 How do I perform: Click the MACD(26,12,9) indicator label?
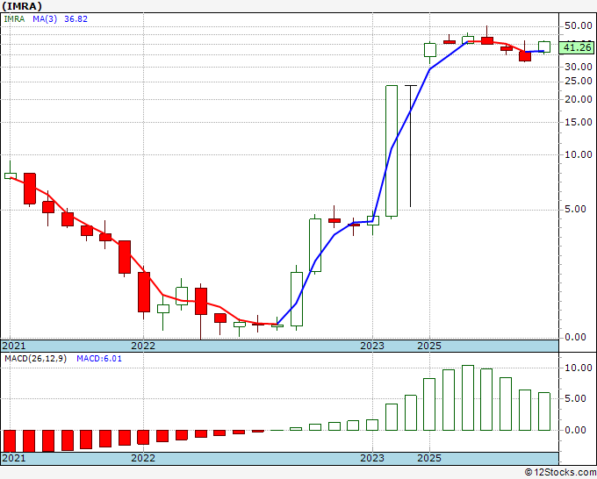[35, 359]
